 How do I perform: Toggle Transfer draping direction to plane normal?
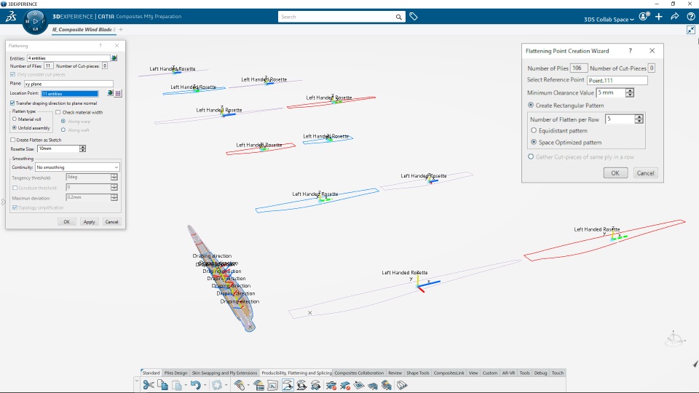coord(12,103)
